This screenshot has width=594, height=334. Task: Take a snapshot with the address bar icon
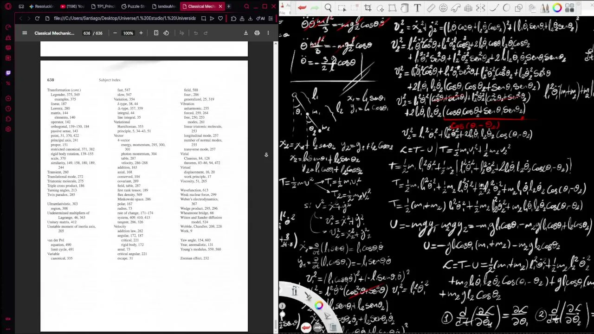click(x=203, y=19)
